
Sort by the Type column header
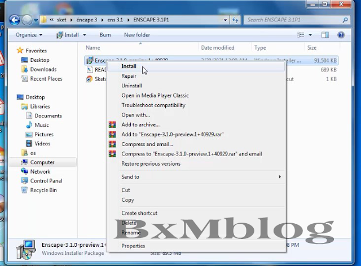click(x=260, y=48)
